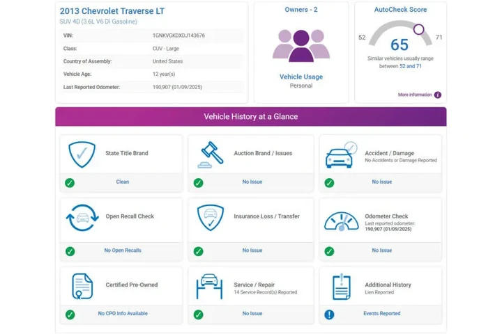Click the Vehicle History at a Glance banner
This screenshot has width=502, height=334.
251,117
